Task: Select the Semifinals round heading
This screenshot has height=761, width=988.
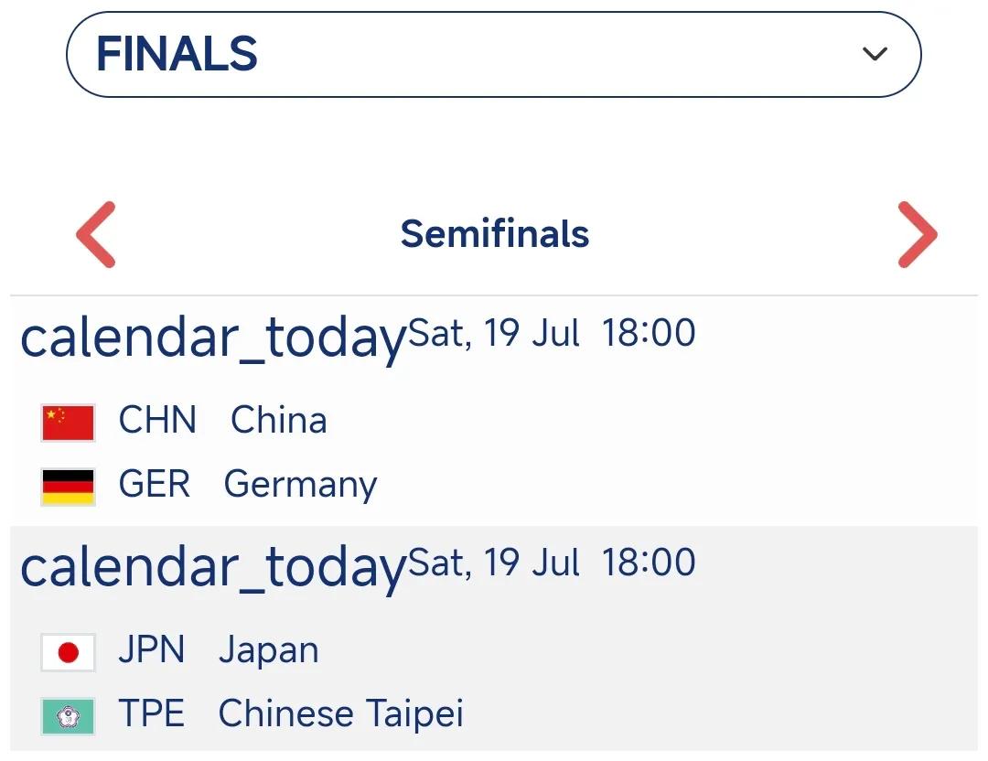Action: (495, 234)
